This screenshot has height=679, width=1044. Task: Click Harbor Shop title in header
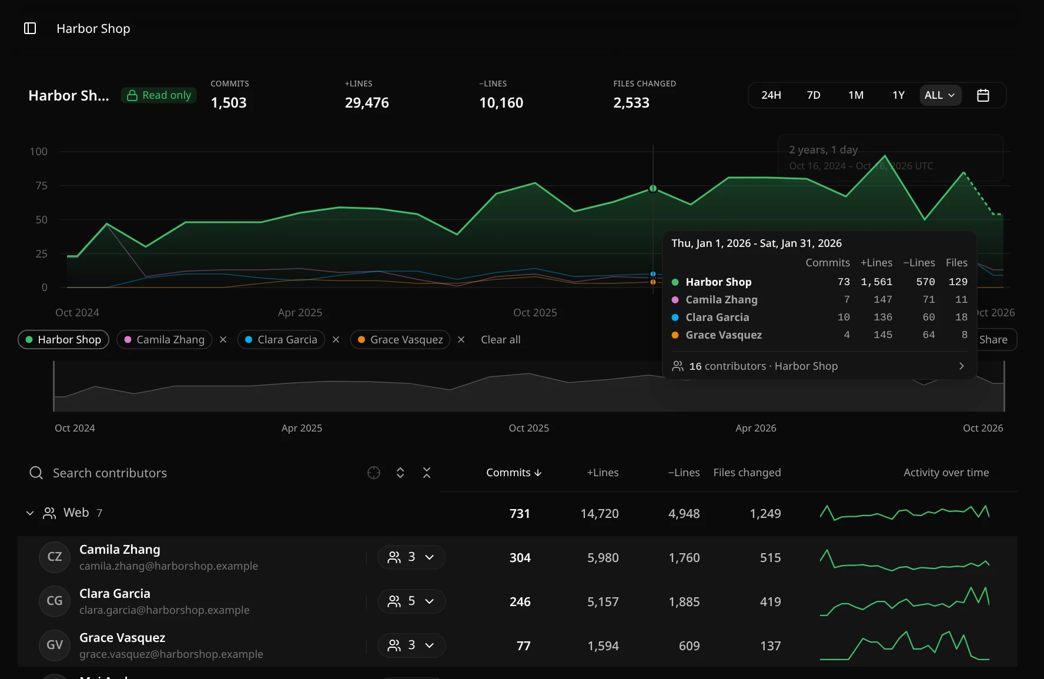pos(93,29)
